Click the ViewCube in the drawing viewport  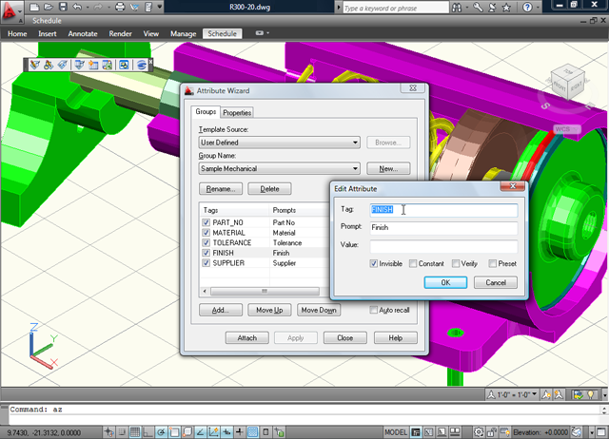pyautogui.click(x=564, y=79)
